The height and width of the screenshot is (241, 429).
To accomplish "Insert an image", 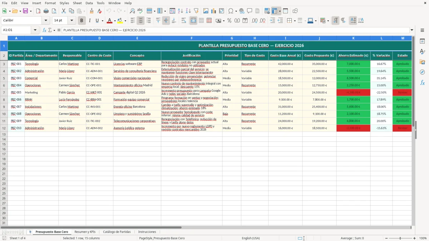I will 206,11.
